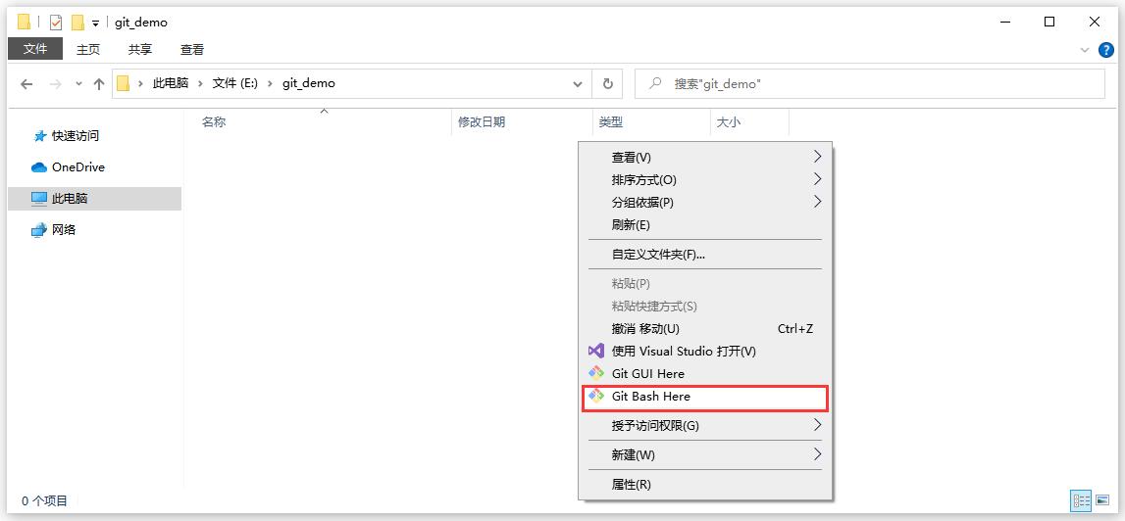Viewport: 1125px width, 521px height.
Task: Click the Git GUI Here icon
Action: click(595, 373)
